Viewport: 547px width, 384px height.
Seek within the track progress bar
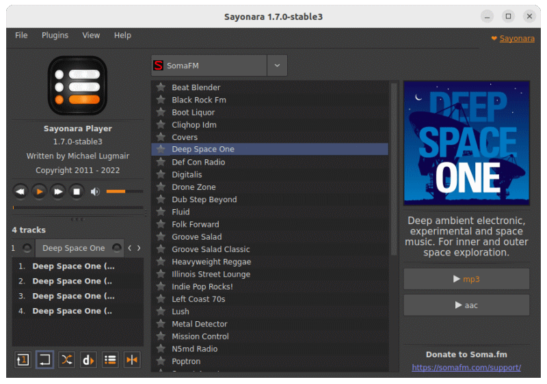(x=78, y=207)
